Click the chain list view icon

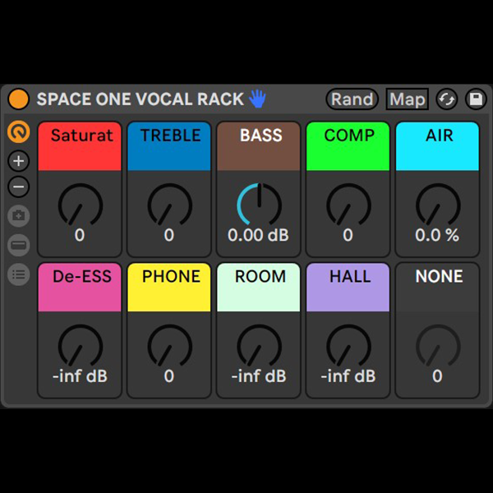point(19,274)
